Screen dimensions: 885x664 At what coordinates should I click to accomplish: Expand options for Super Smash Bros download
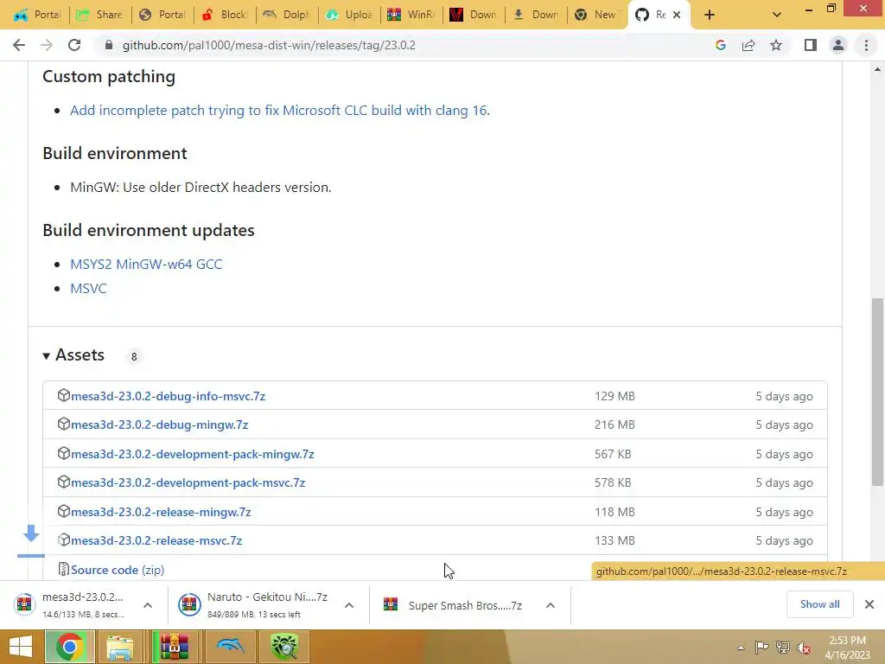click(551, 605)
